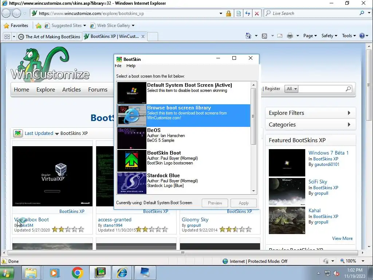Open the File menu in BootSkin
373x280 pixels.
click(118, 66)
